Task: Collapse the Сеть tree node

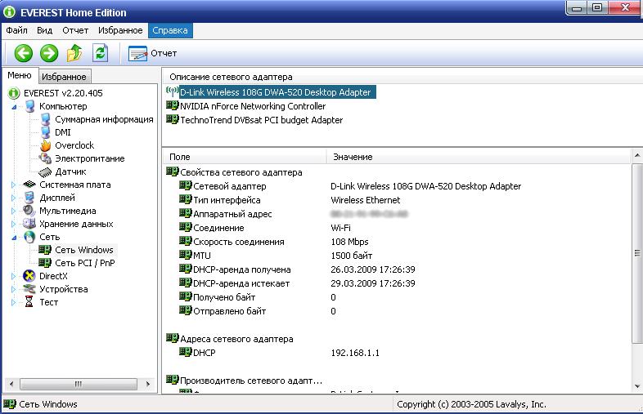Action: (14, 237)
